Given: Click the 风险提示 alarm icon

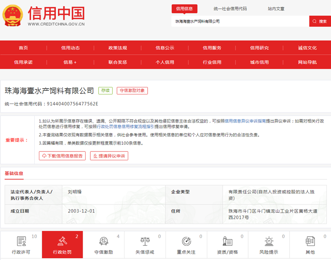Looking at the screenshot, I should [x=269, y=241].
